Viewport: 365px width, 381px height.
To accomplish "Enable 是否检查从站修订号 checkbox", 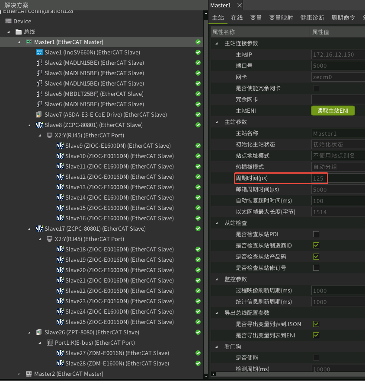I will point(316,268).
